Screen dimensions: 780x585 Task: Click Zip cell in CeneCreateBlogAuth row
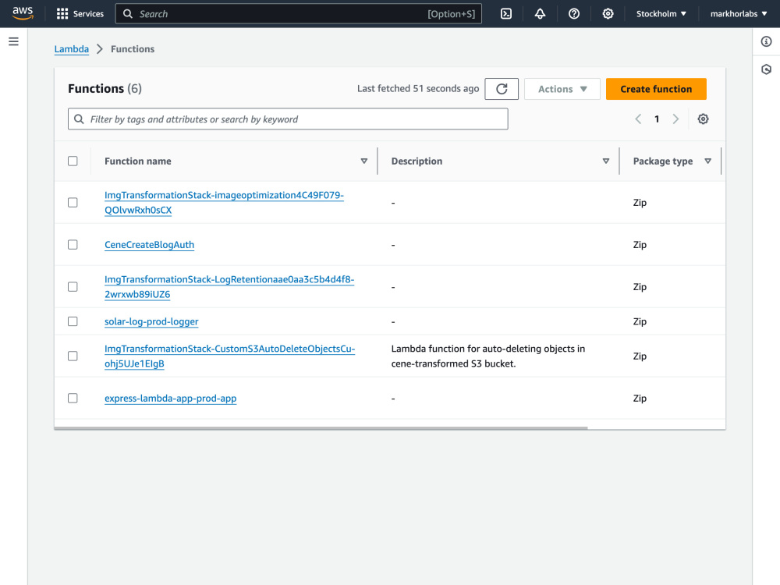click(x=640, y=245)
